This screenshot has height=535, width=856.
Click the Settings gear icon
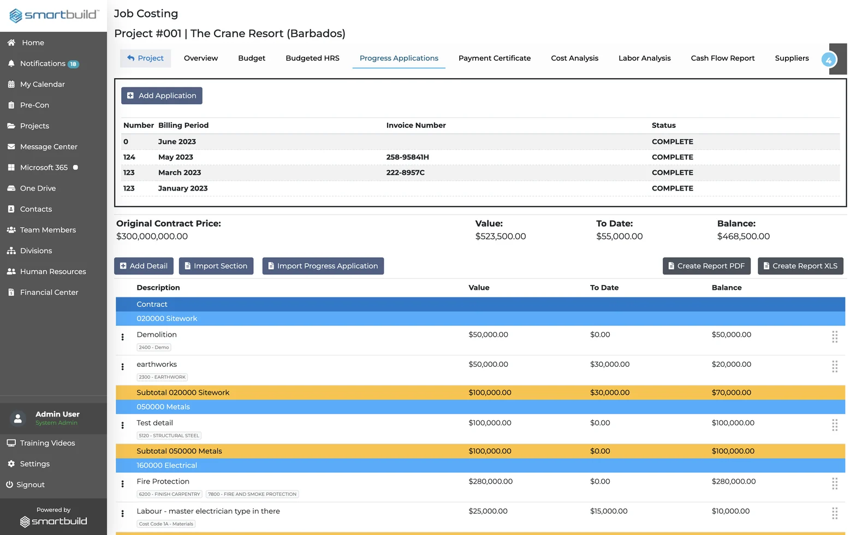(x=11, y=463)
